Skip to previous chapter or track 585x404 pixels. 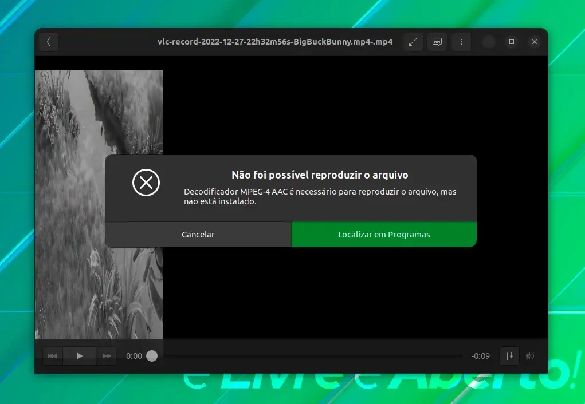click(x=53, y=356)
